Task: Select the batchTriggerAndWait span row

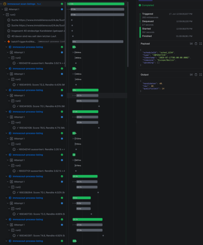Action: pyautogui.click(x=33, y=42)
